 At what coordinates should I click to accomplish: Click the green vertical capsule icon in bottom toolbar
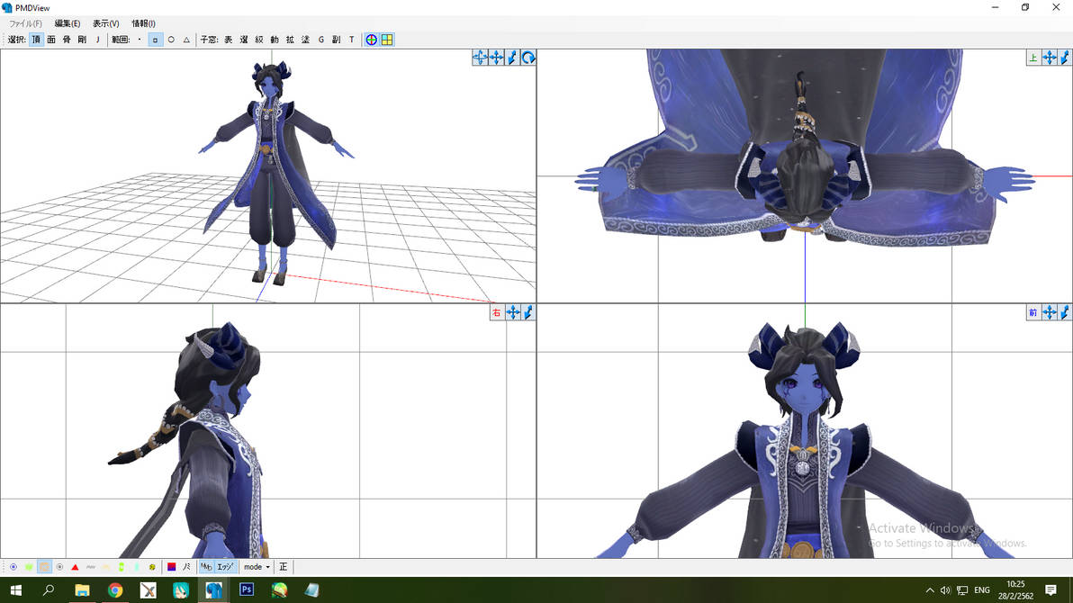[x=122, y=567]
